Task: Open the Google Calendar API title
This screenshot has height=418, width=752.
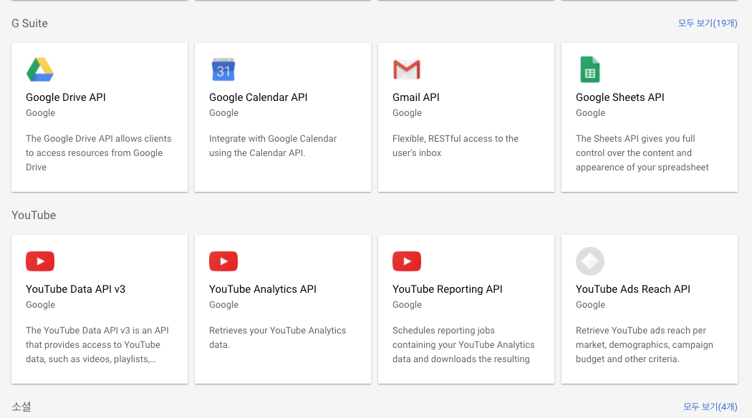Action: 258,97
